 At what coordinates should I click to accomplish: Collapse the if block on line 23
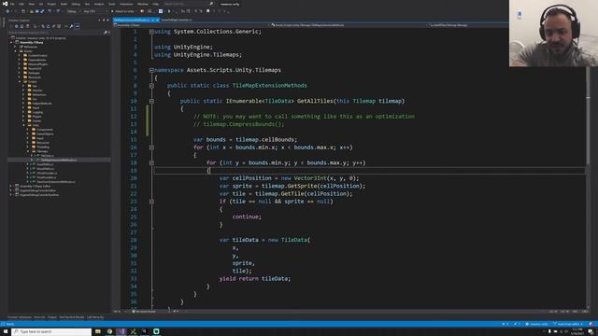tap(151, 202)
